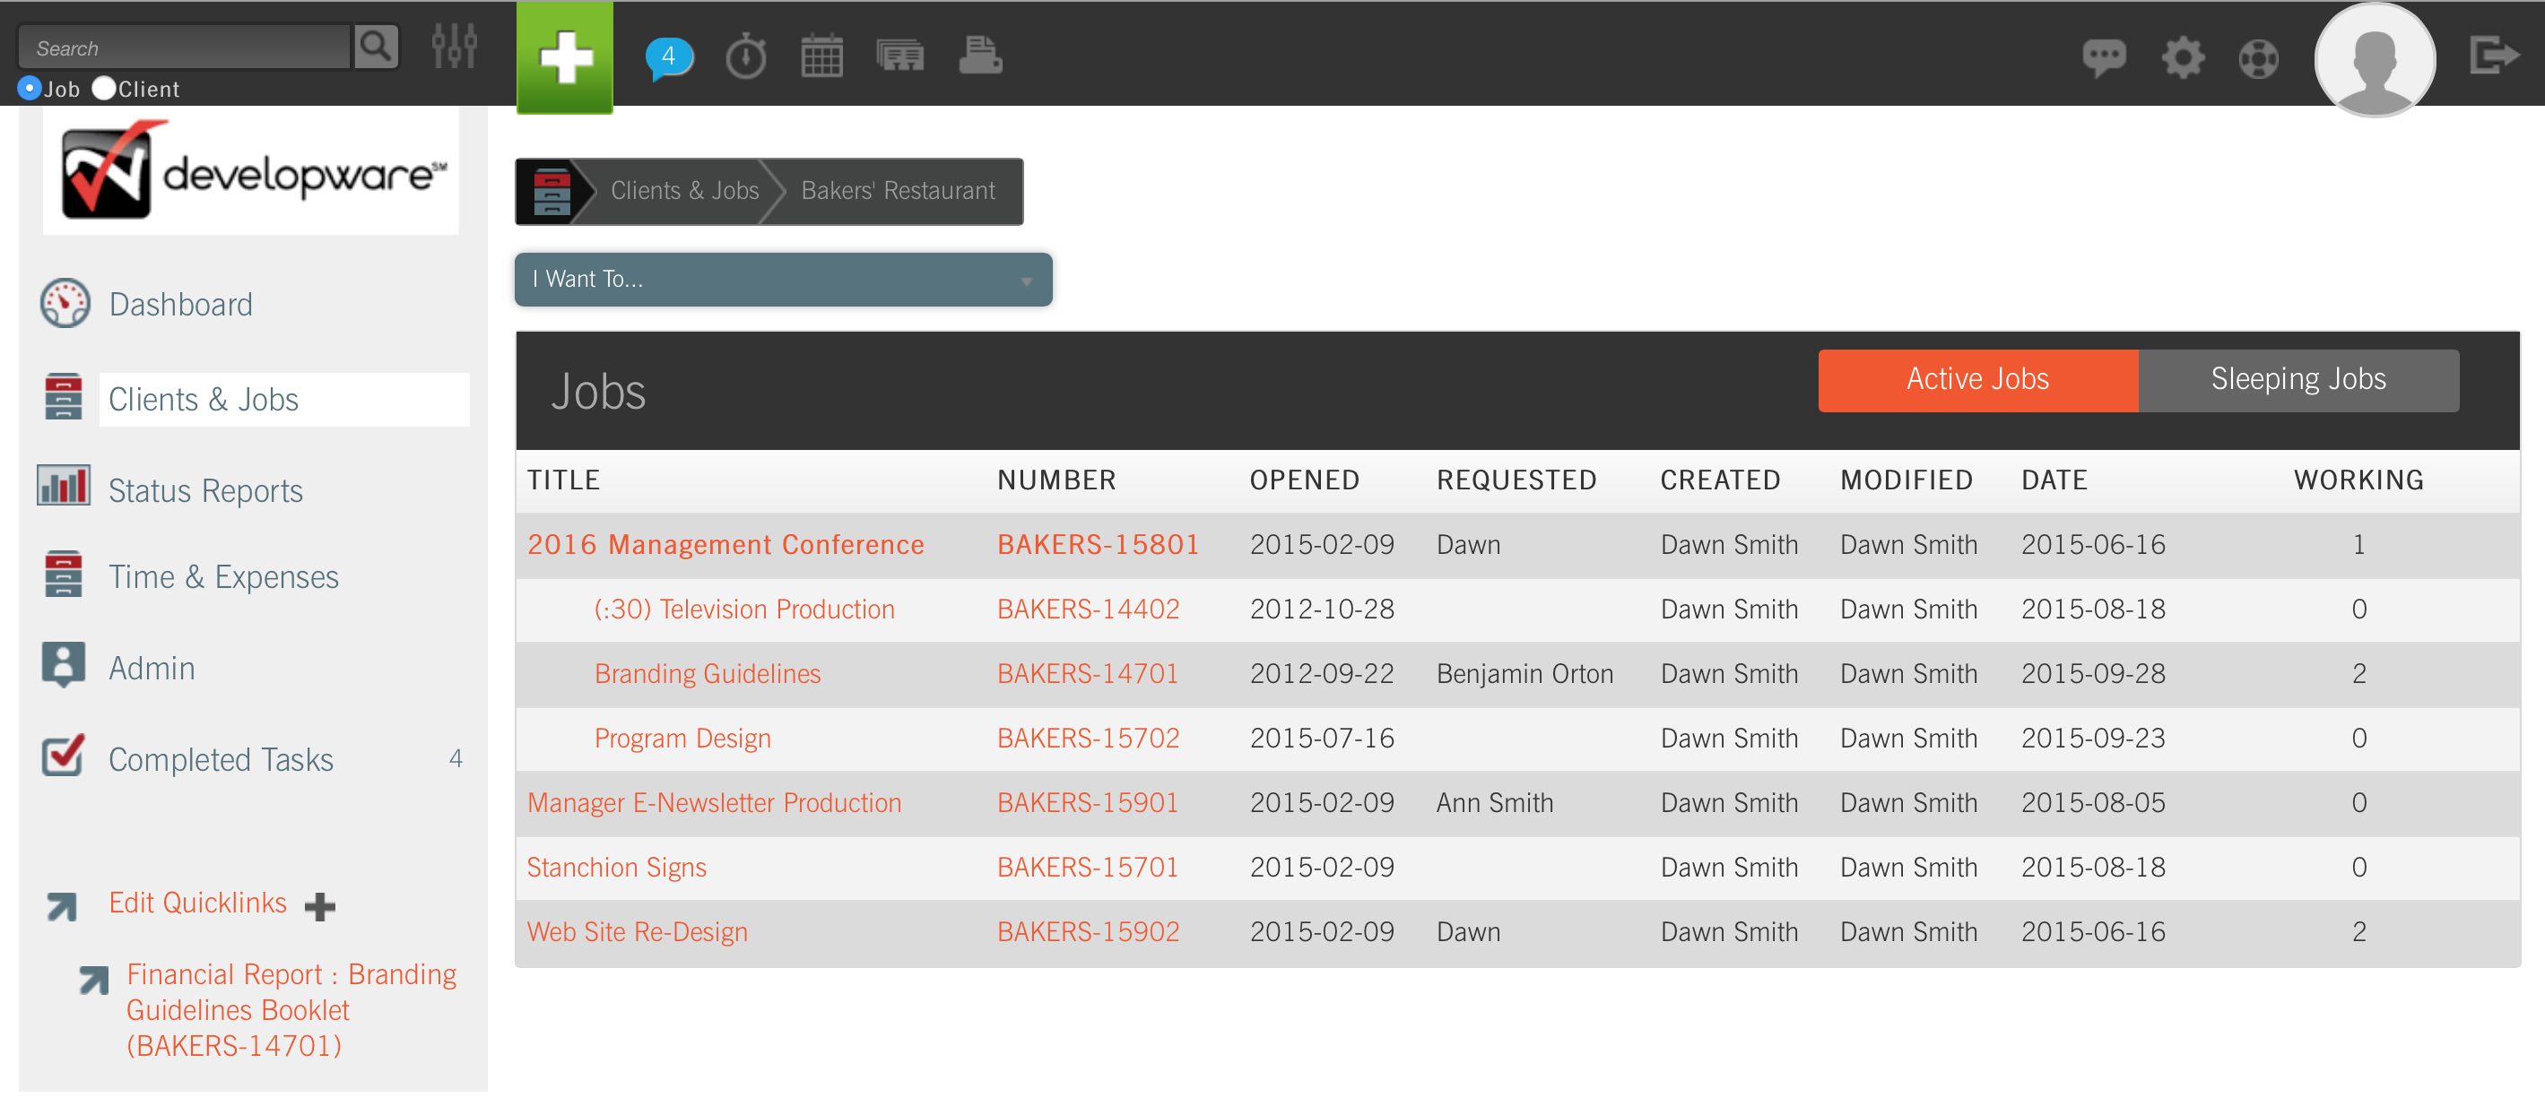The height and width of the screenshot is (1115, 2545).
Task: Open the chat speech bubble icon
Action: (x=2105, y=57)
